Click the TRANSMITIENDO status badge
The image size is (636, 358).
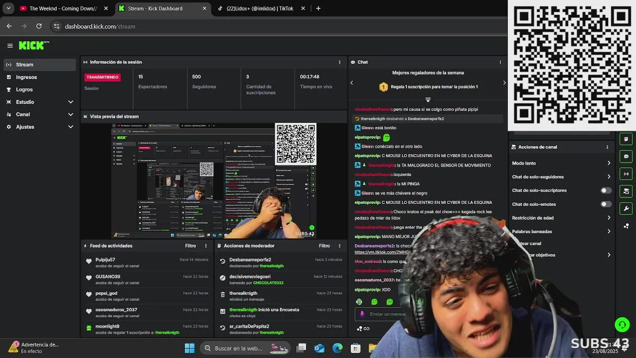pyautogui.click(x=102, y=77)
